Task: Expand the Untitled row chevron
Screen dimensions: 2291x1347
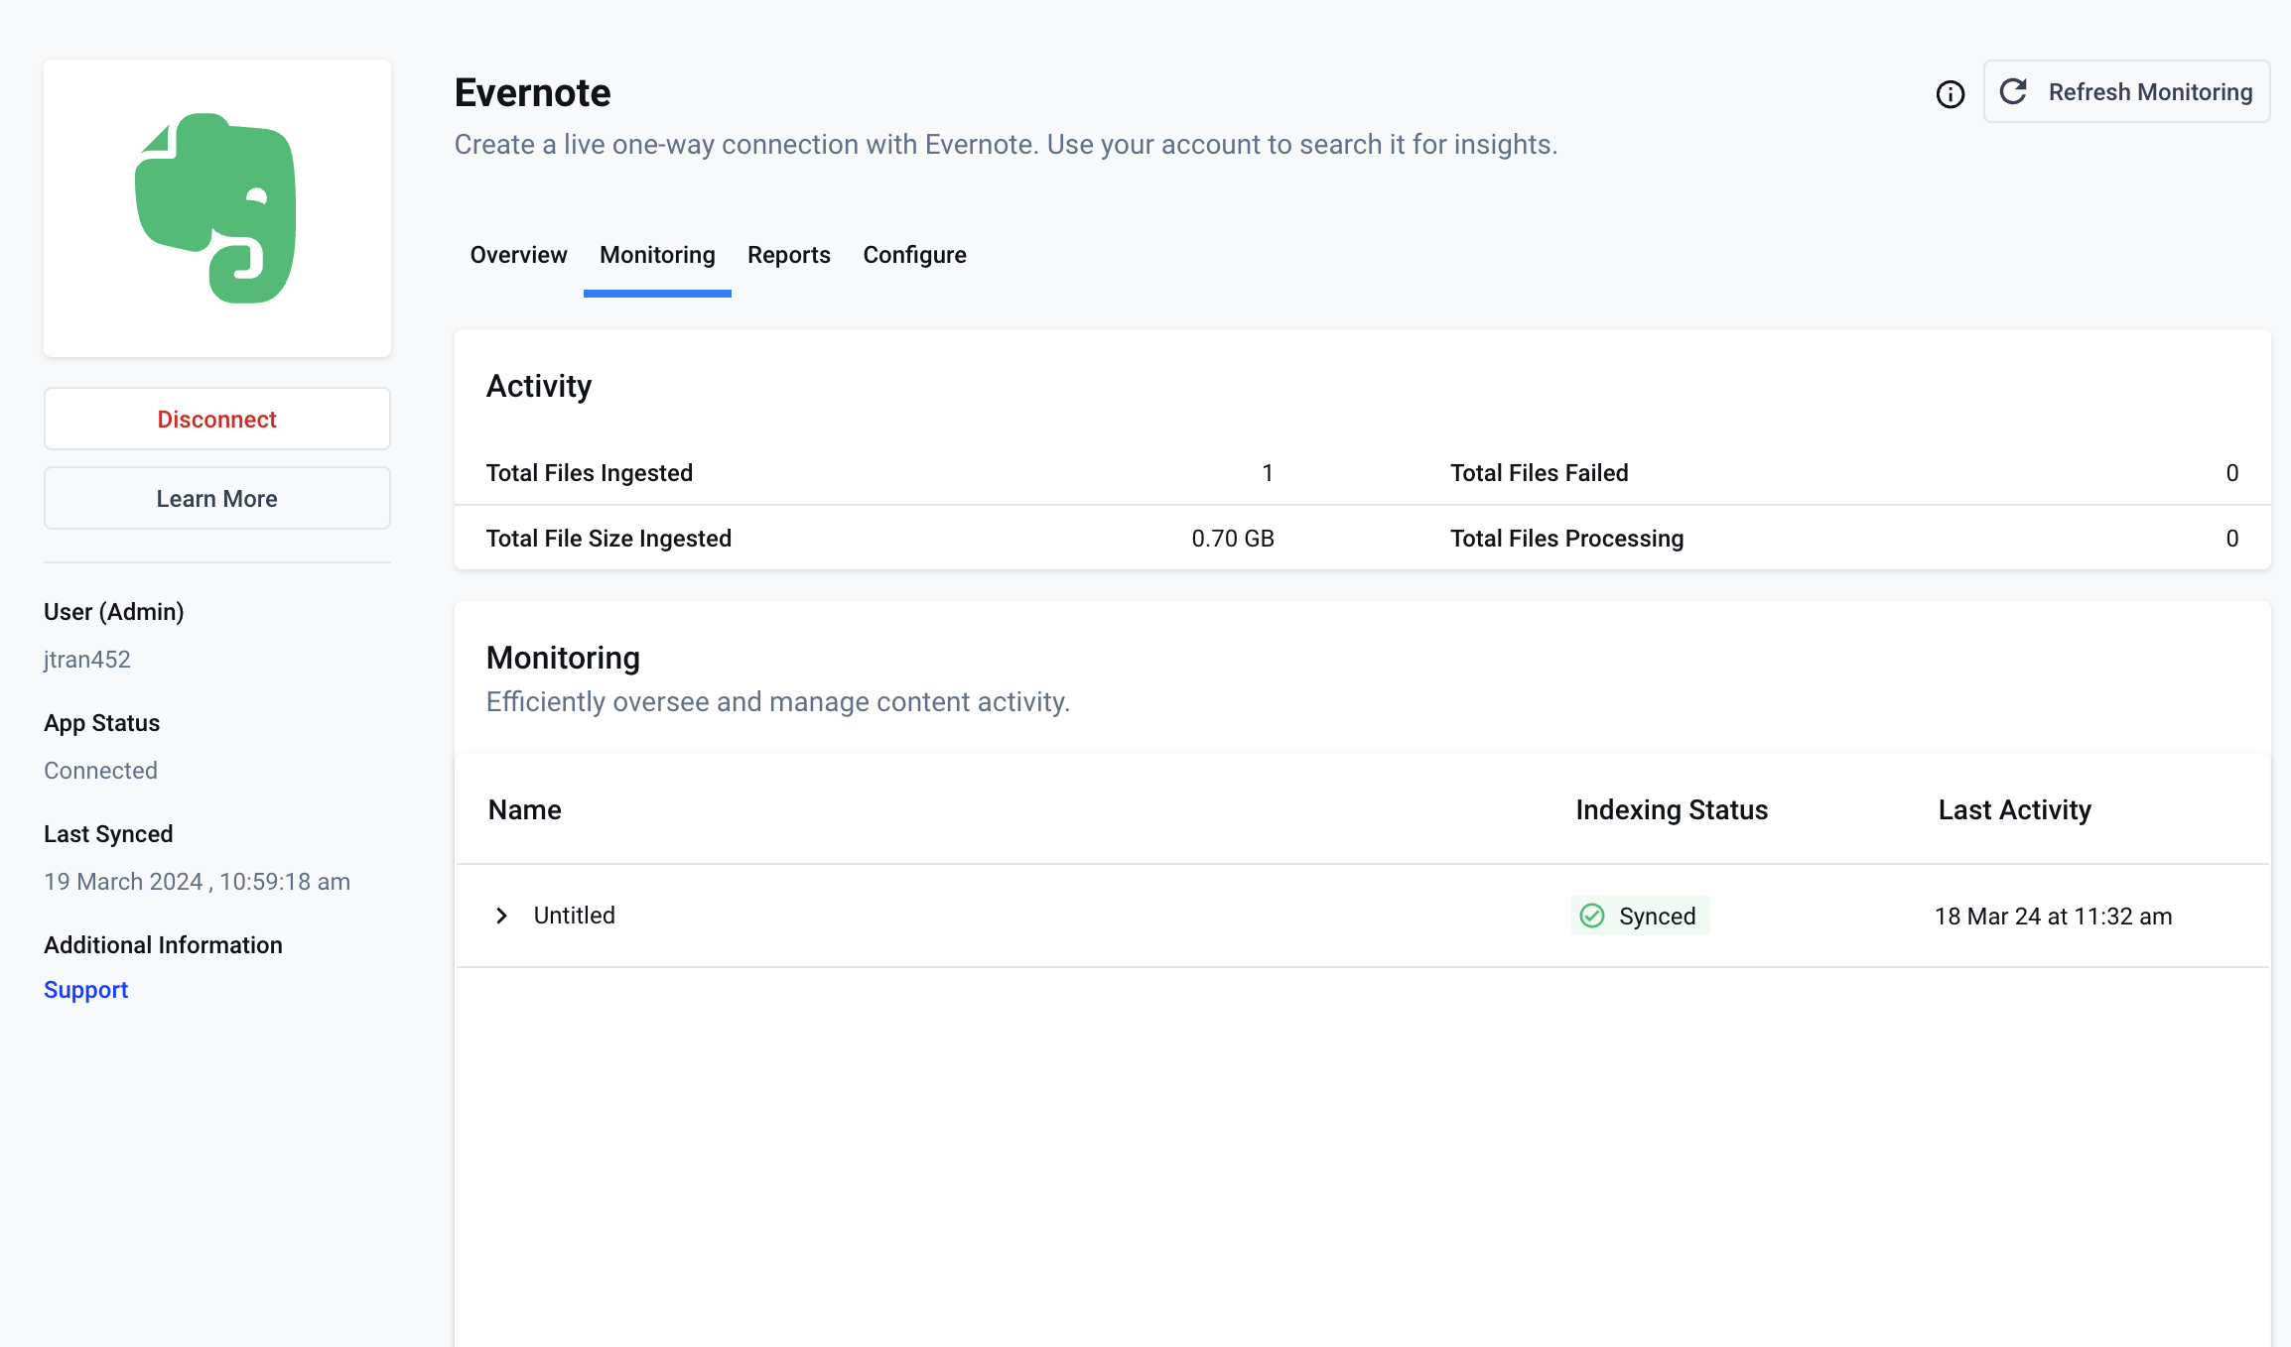Action: [502, 916]
